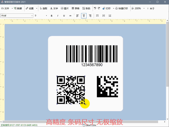
Task: Click the horizontal scrollbar thumb
Action: coord(80,122)
